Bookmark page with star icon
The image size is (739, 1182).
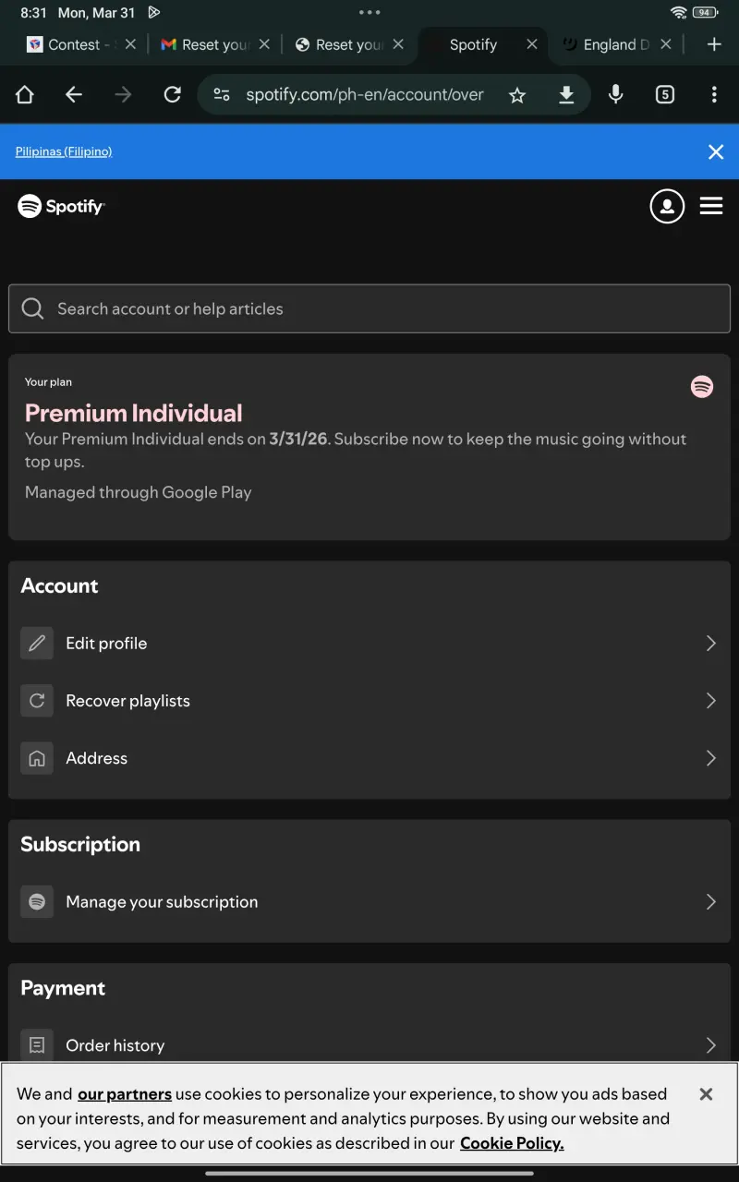517,95
